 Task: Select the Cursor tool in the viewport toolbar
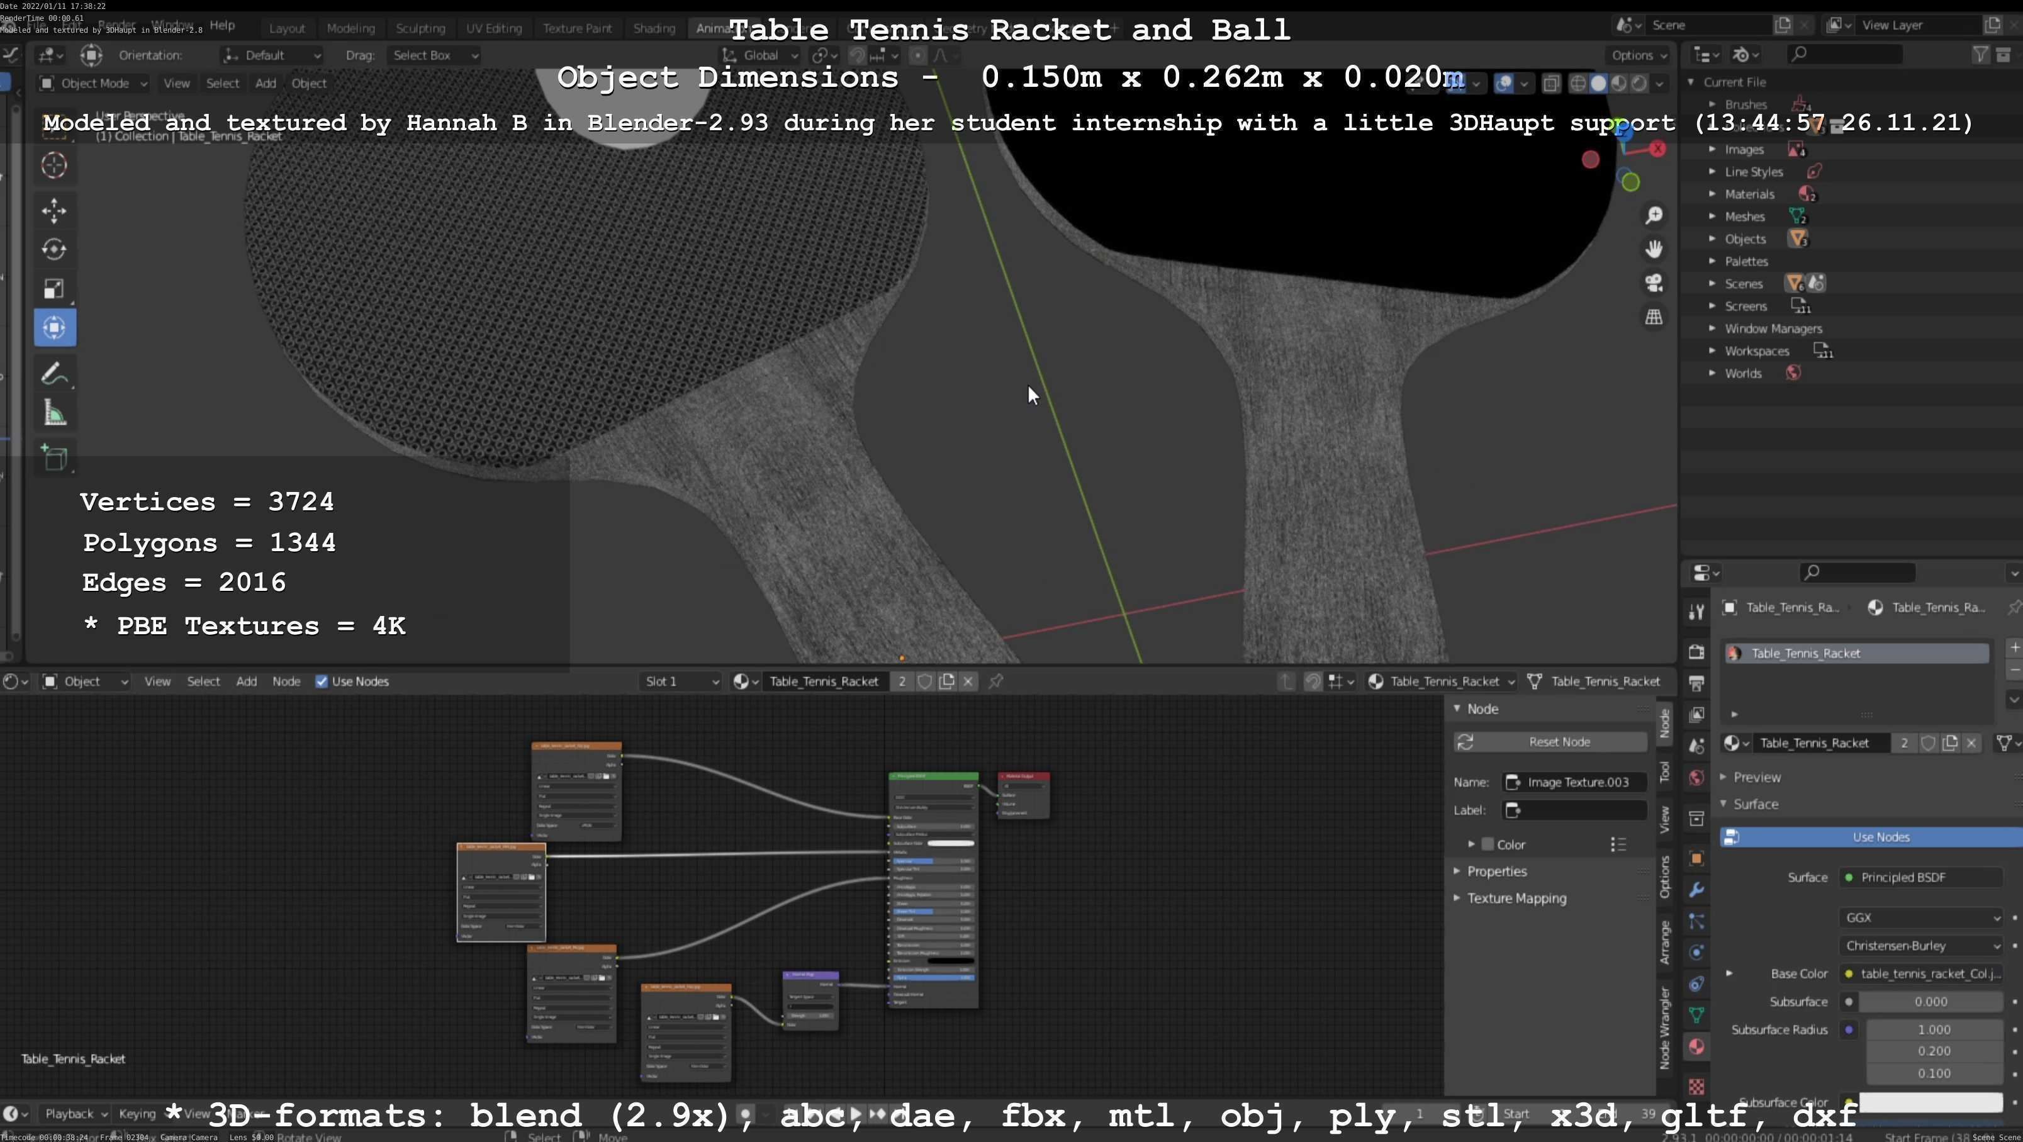(x=54, y=165)
